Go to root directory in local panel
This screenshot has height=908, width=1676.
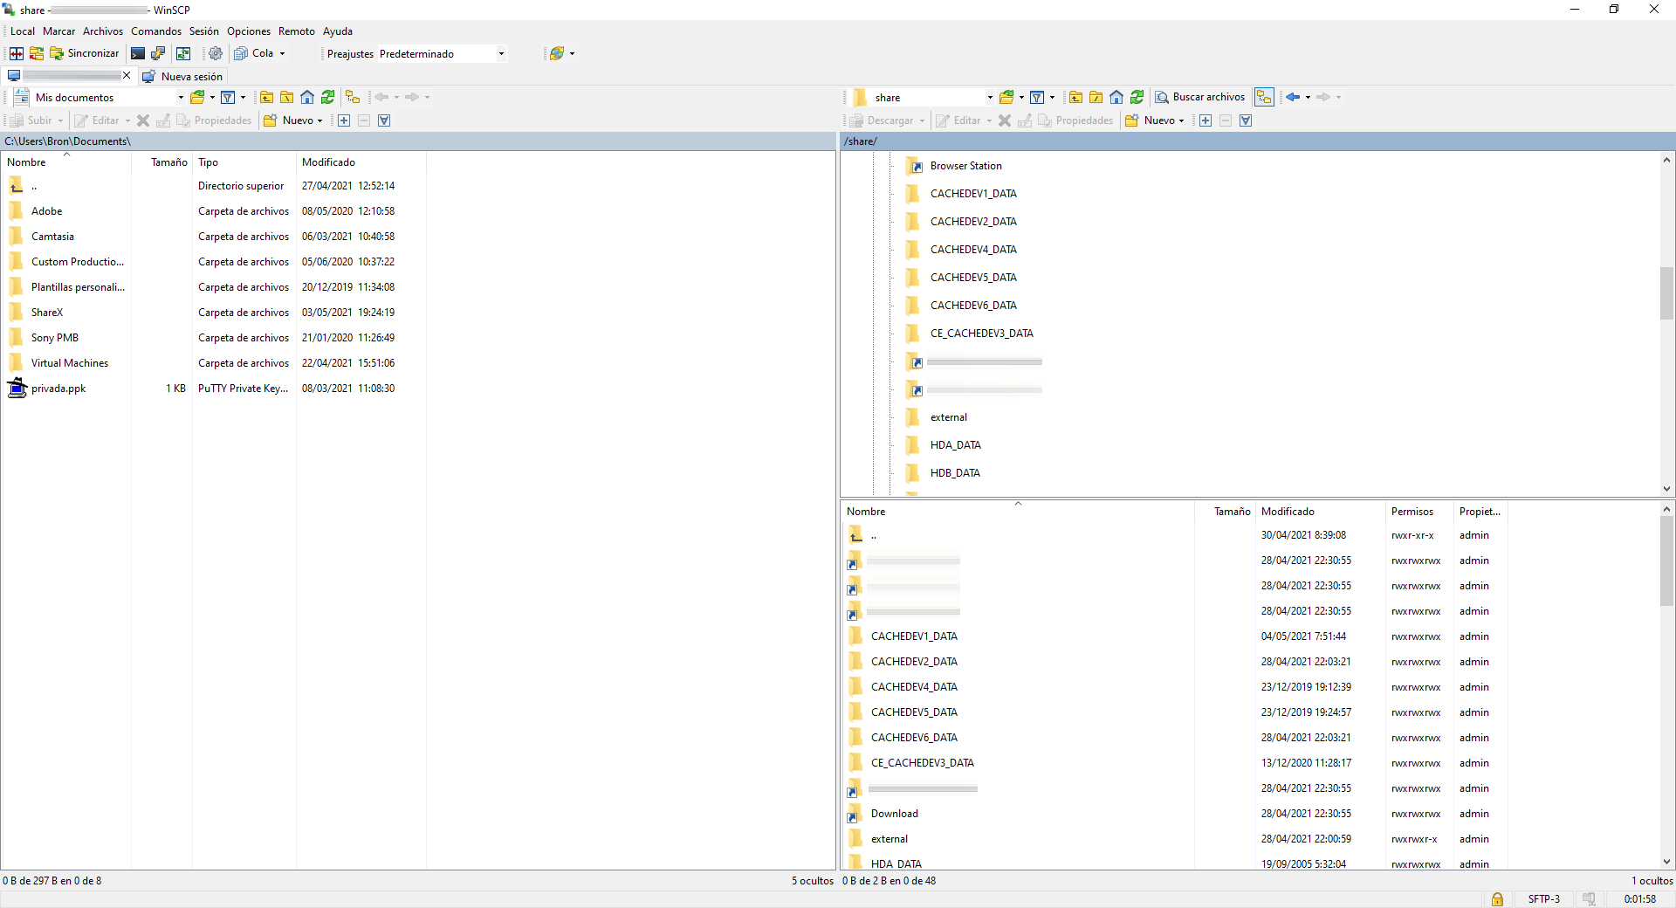coord(286,97)
